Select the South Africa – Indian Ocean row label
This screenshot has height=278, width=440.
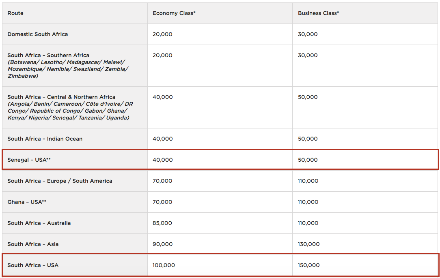[45, 139]
